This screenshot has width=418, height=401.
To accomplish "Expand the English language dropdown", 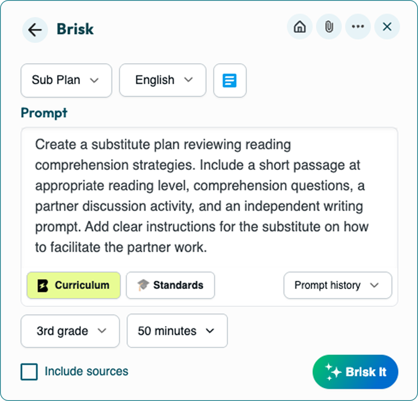I will (x=163, y=80).
